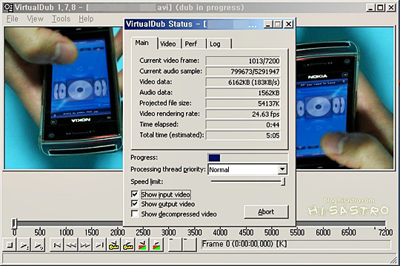Jump to the start of the video
400x266 pixels.
tap(57, 245)
